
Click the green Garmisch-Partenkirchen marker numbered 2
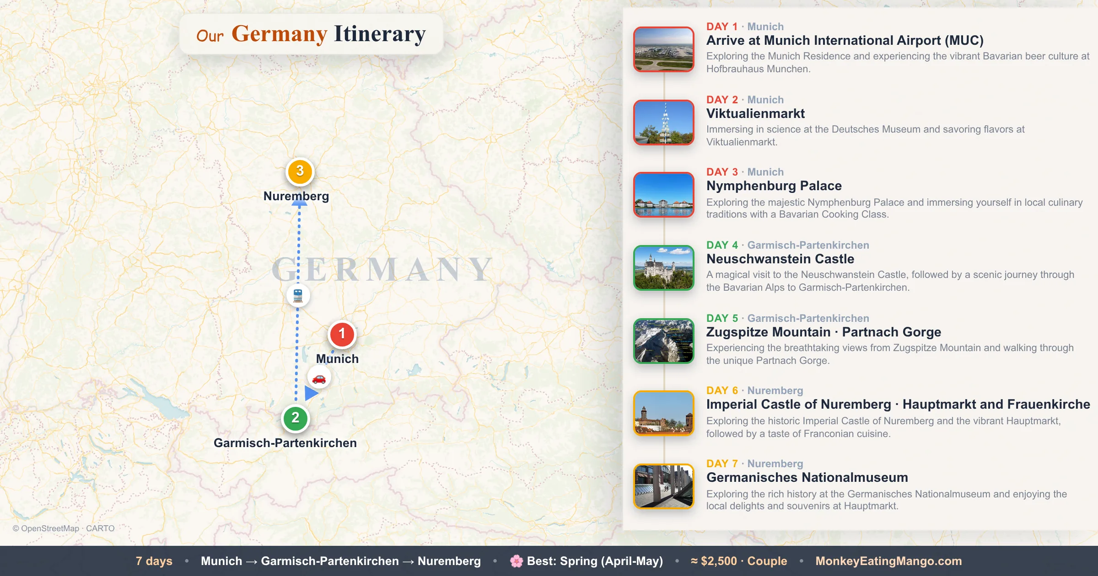coord(296,418)
